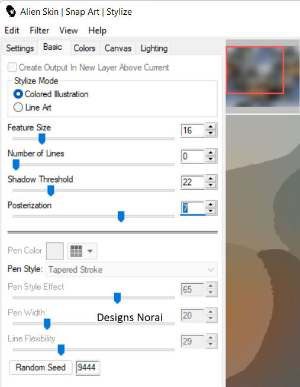This screenshot has height=387, width=300.
Task: Click the Random Seed button
Action: [x=41, y=367]
